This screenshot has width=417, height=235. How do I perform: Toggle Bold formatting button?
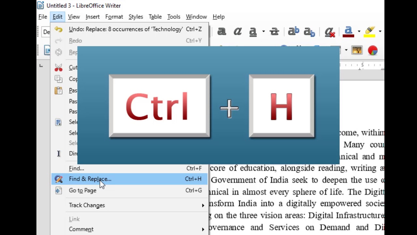[222, 32]
